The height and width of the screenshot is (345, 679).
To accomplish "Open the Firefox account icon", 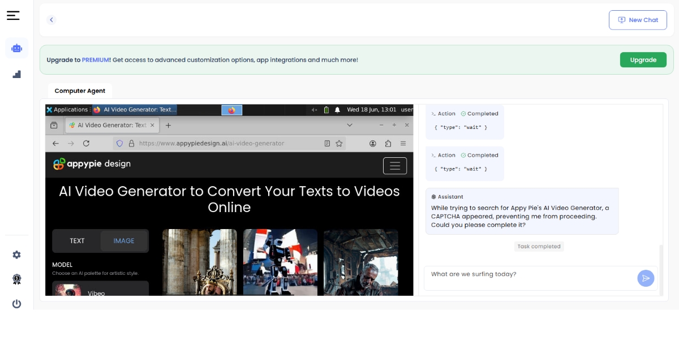I will coord(373,144).
